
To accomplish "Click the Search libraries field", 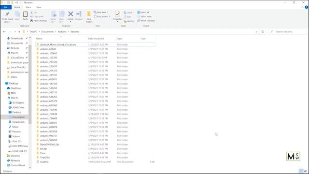I will (287, 31).
